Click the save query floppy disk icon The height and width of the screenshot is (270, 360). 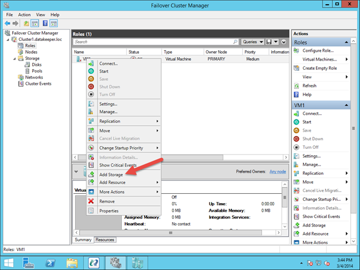point(268,42)
